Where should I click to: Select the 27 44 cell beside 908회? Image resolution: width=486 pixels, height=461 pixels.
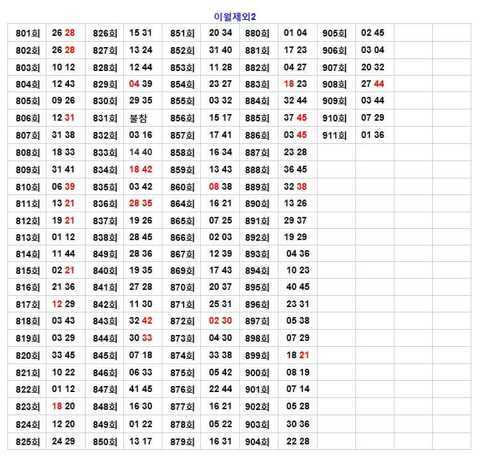(x=373, y=84)
